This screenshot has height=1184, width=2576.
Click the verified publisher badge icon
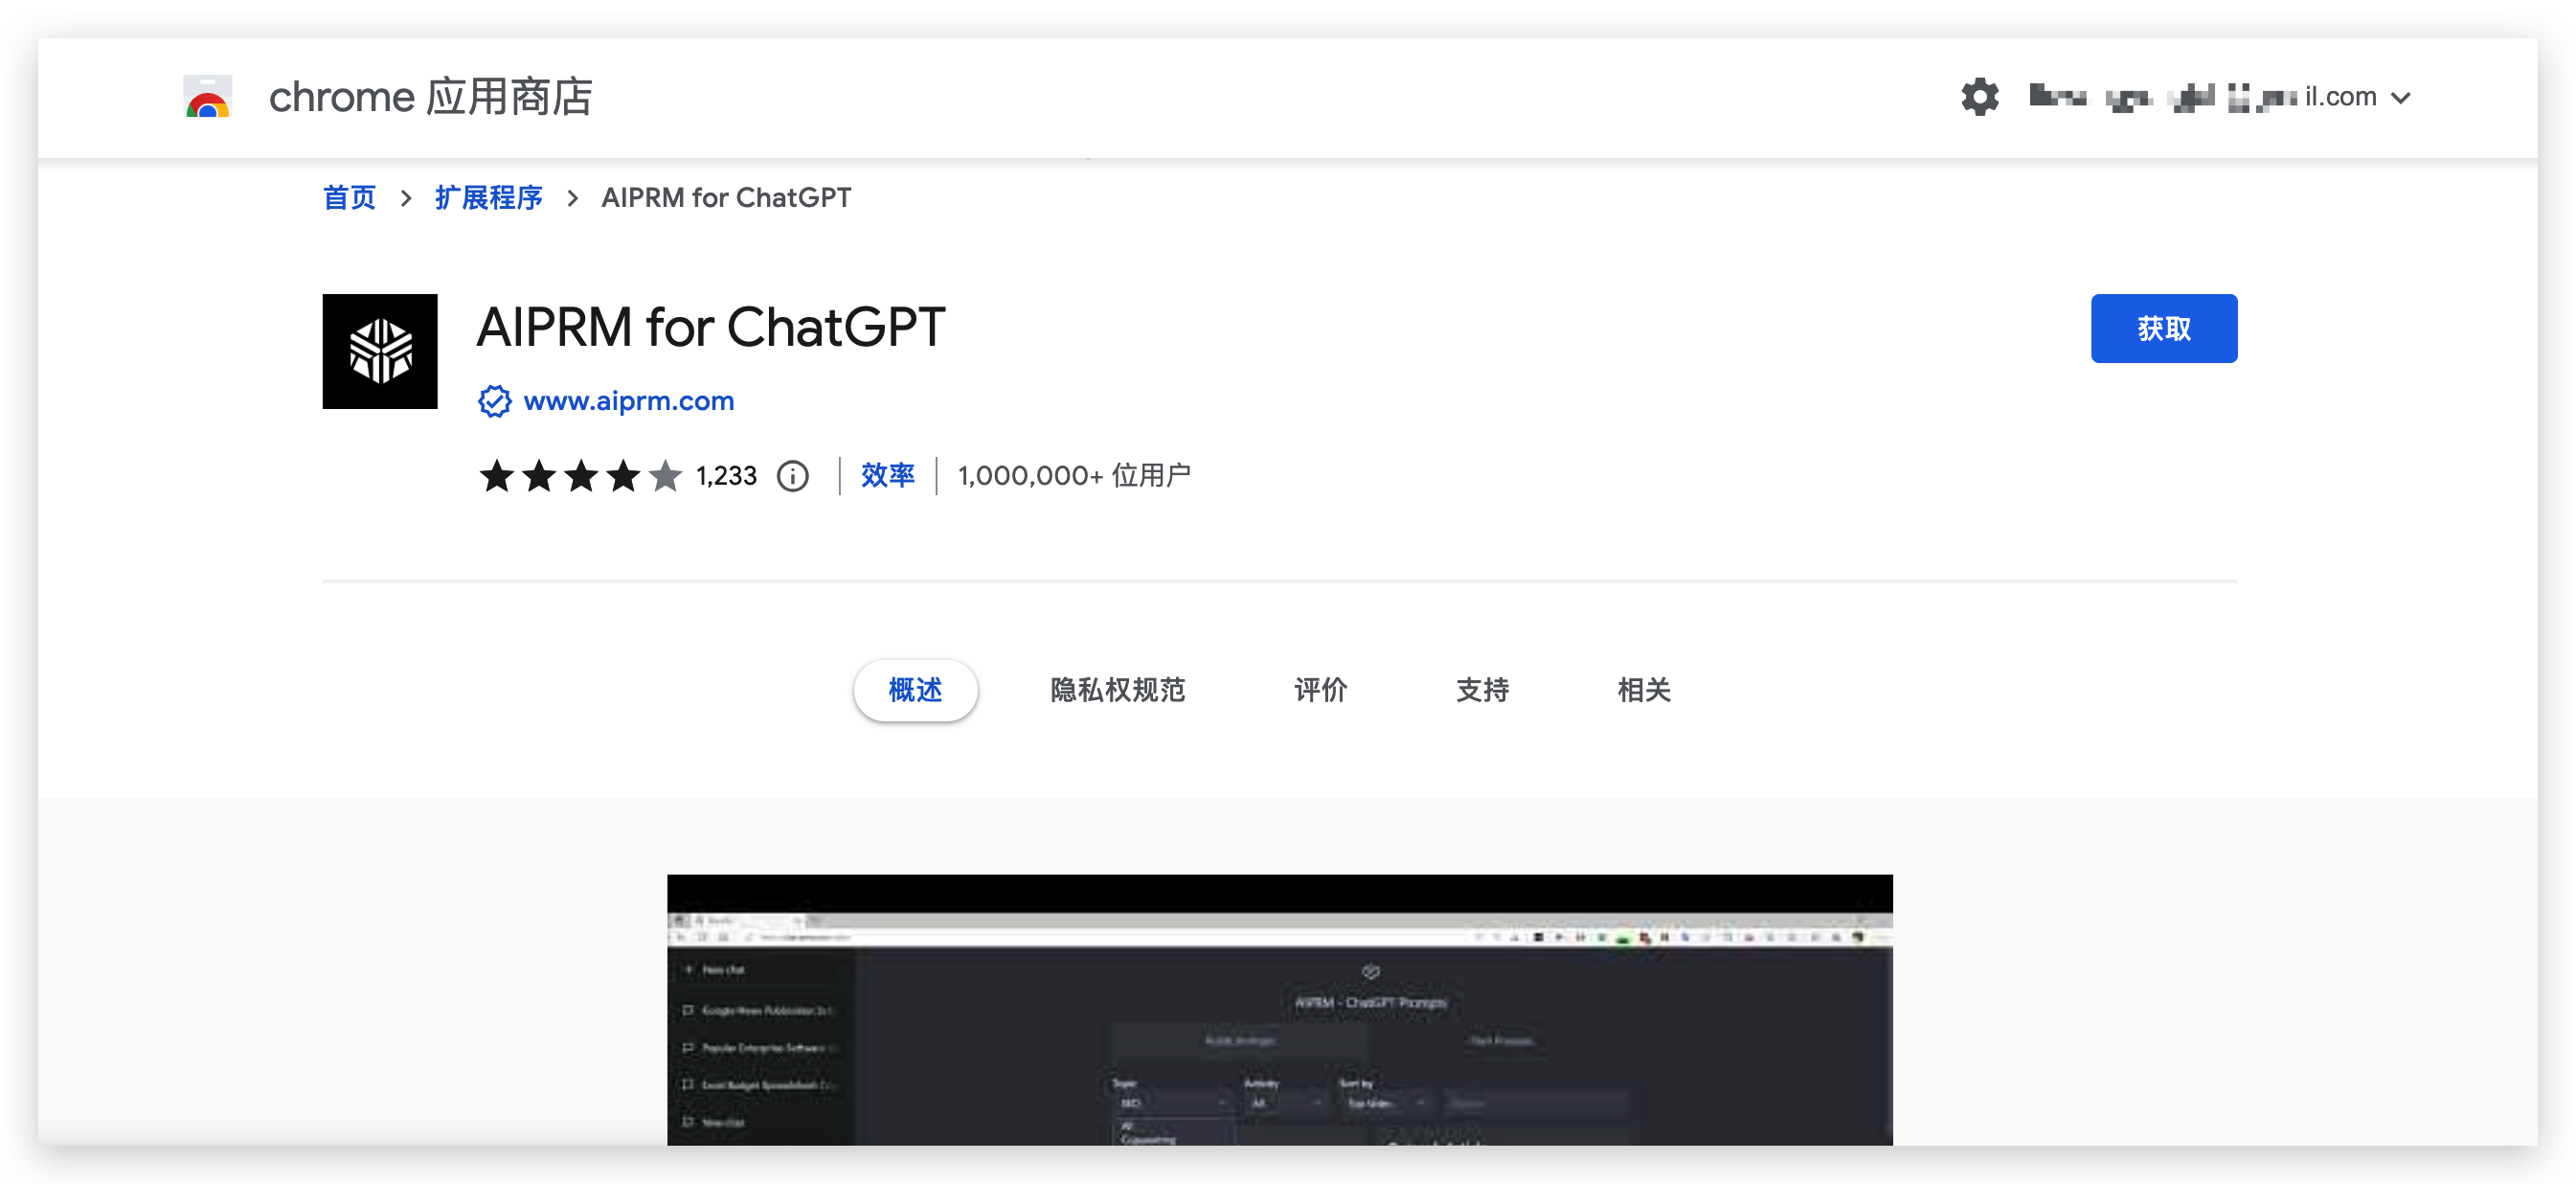coord(495,401)
